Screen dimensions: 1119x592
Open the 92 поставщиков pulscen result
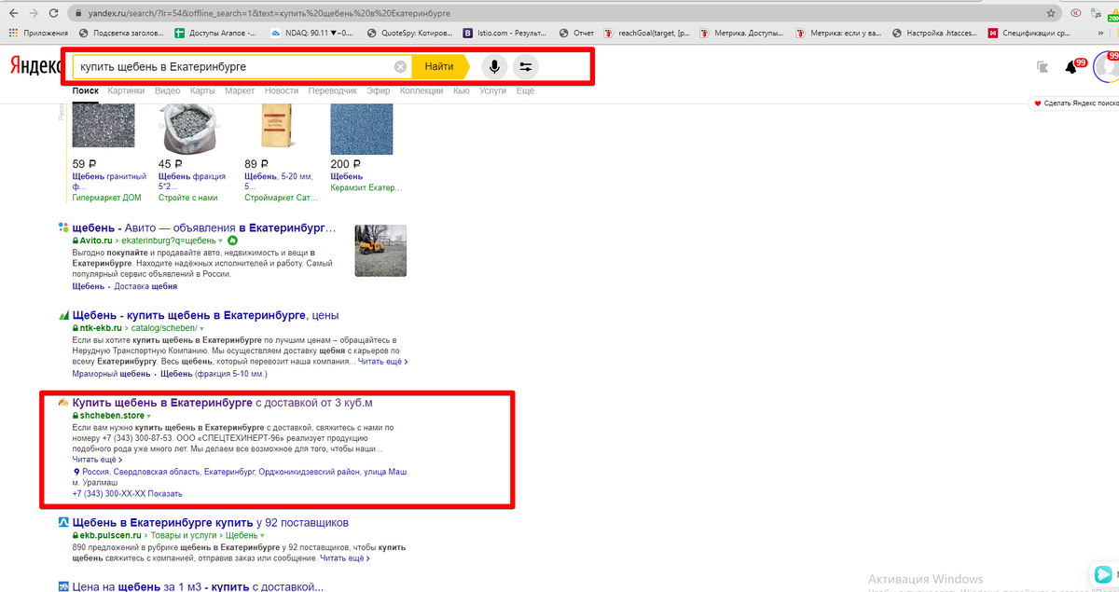coord(211,523)
